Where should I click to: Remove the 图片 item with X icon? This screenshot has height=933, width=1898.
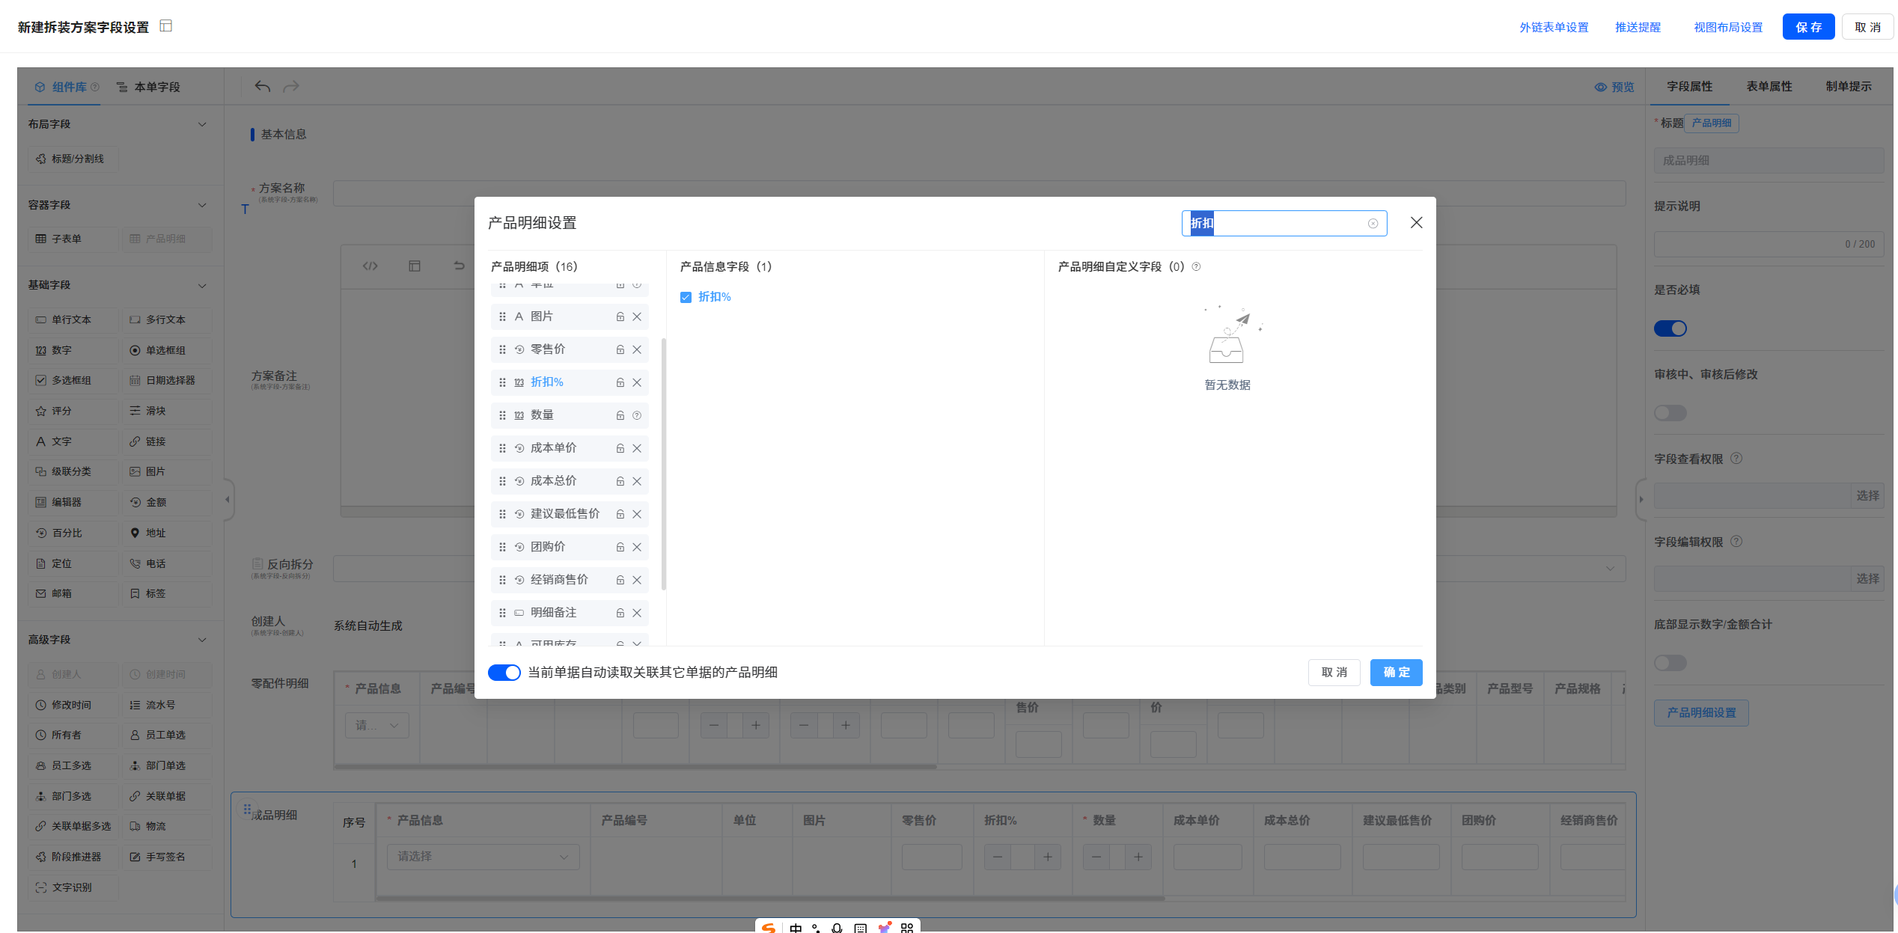tap(637, 316)
